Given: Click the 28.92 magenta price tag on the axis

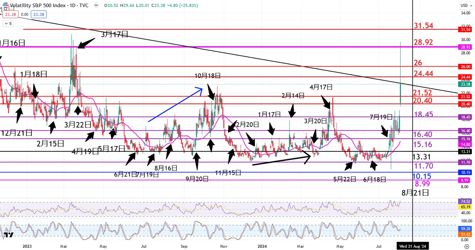Looking at the screenshot, I should pyautogui.click(x=465, y=47).
